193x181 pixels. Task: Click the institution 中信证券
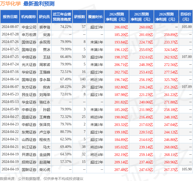29,57
